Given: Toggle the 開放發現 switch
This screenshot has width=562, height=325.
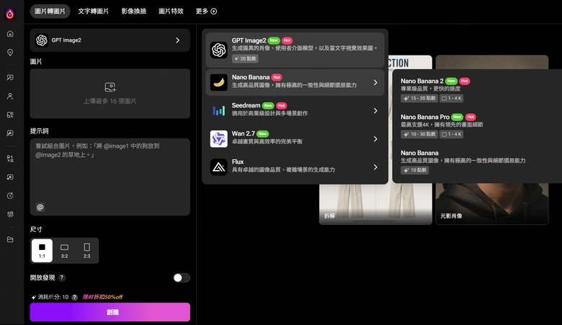Looking at the screenshot, I should click(x=182, y=277).
